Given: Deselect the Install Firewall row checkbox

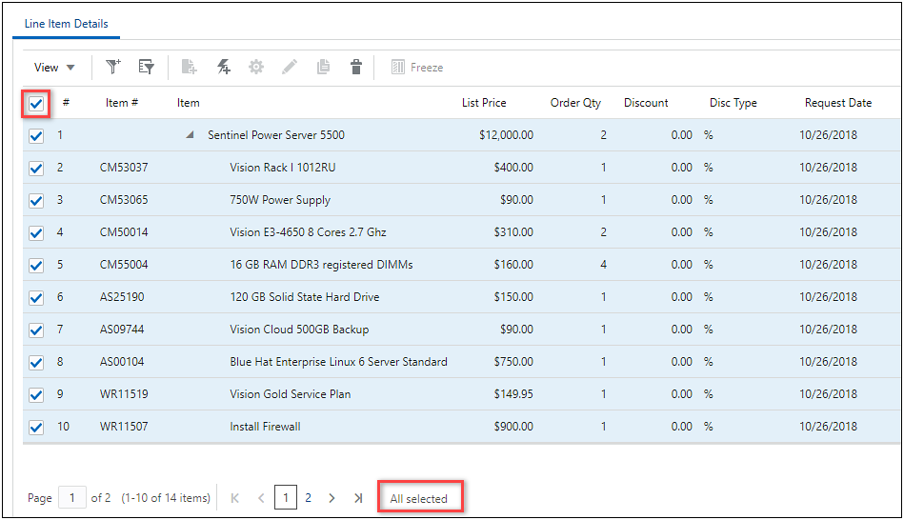Looking at the screenshot, I should point(36,427).
